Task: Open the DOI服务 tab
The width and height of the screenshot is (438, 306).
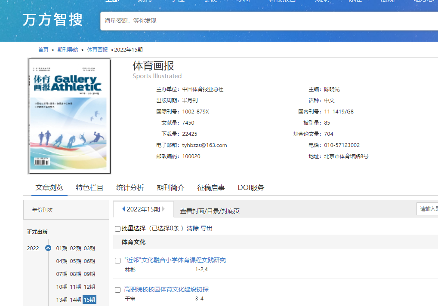Action: click(251, 188)
